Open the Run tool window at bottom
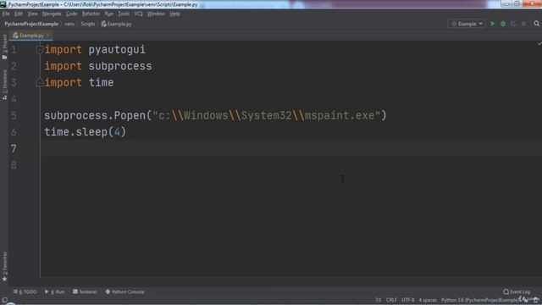This screenshot has width=542, height=305. (54, 291)
